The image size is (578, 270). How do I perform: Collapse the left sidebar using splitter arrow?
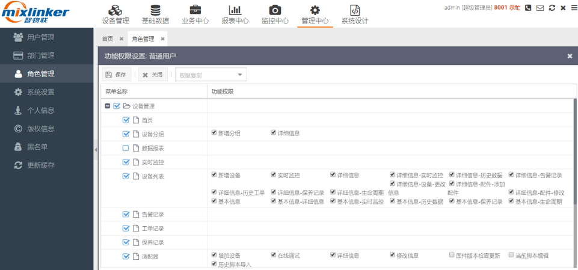click(96, 150)
